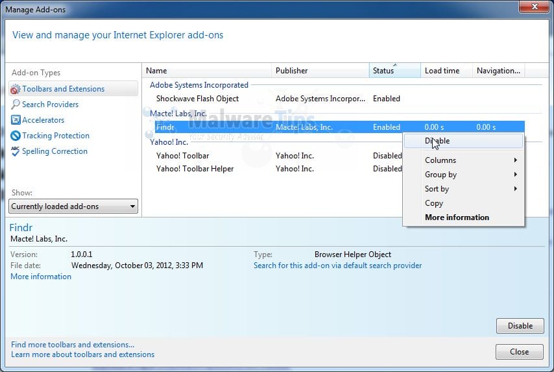Click the Navigation column header
The image size is (554, 372).
coord(498,70)
